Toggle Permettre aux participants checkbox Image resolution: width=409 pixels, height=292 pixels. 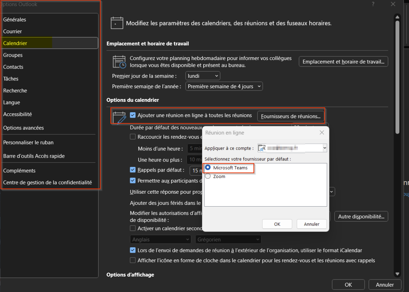[133, 180]
